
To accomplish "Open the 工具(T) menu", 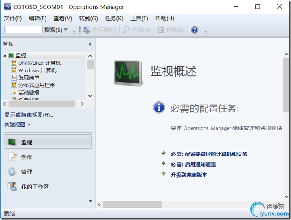I will click(139, 18).
